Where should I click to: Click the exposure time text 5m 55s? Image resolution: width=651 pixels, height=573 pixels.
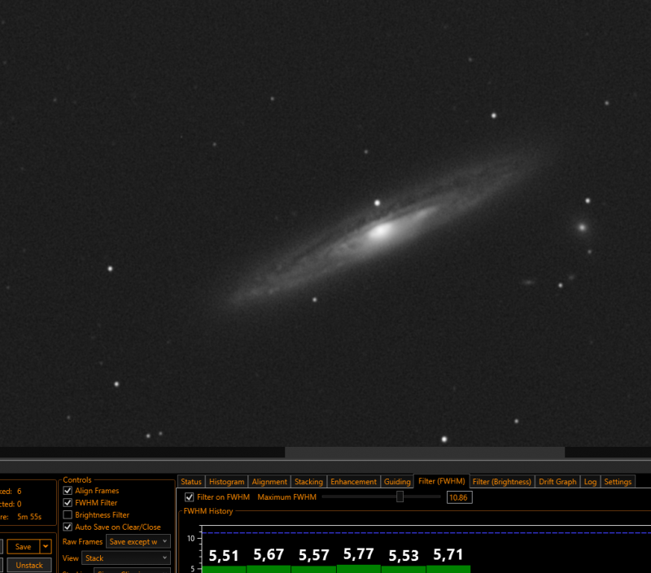pyautogui.click(x=29, y=517)
